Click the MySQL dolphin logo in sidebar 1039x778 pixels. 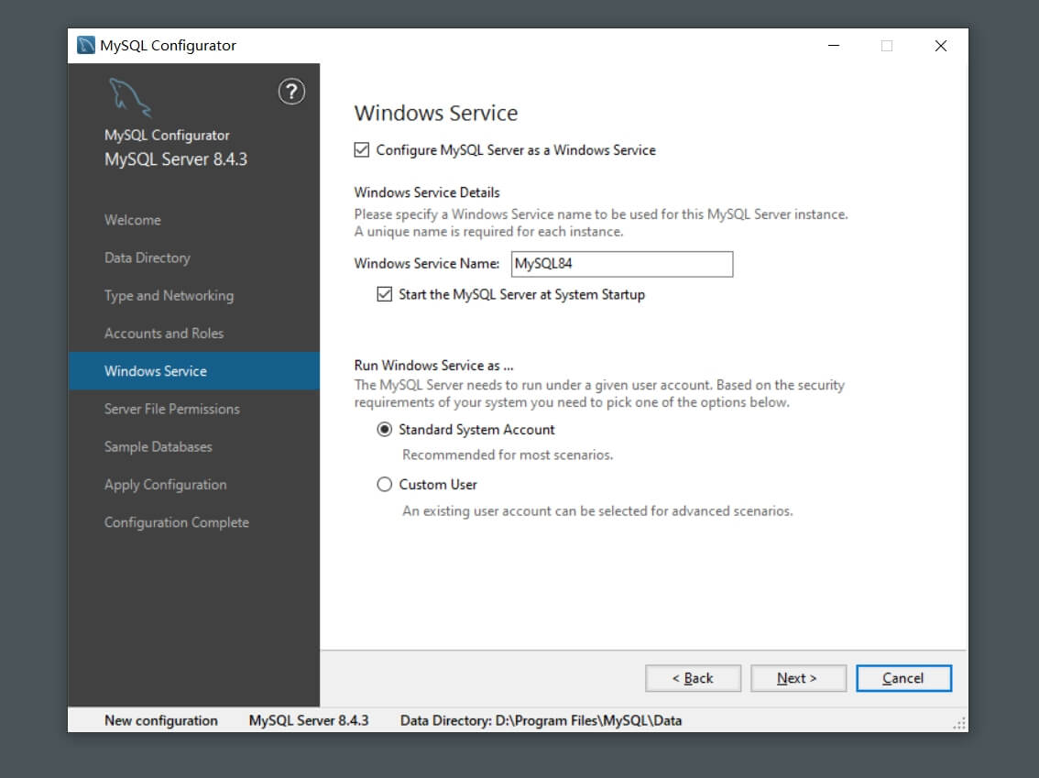[x=129, y=97]
